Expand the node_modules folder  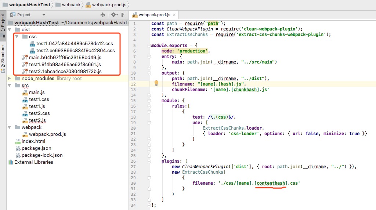click(10, 79)
